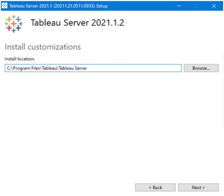Open the setup title bar icon menu

[5, 6]
